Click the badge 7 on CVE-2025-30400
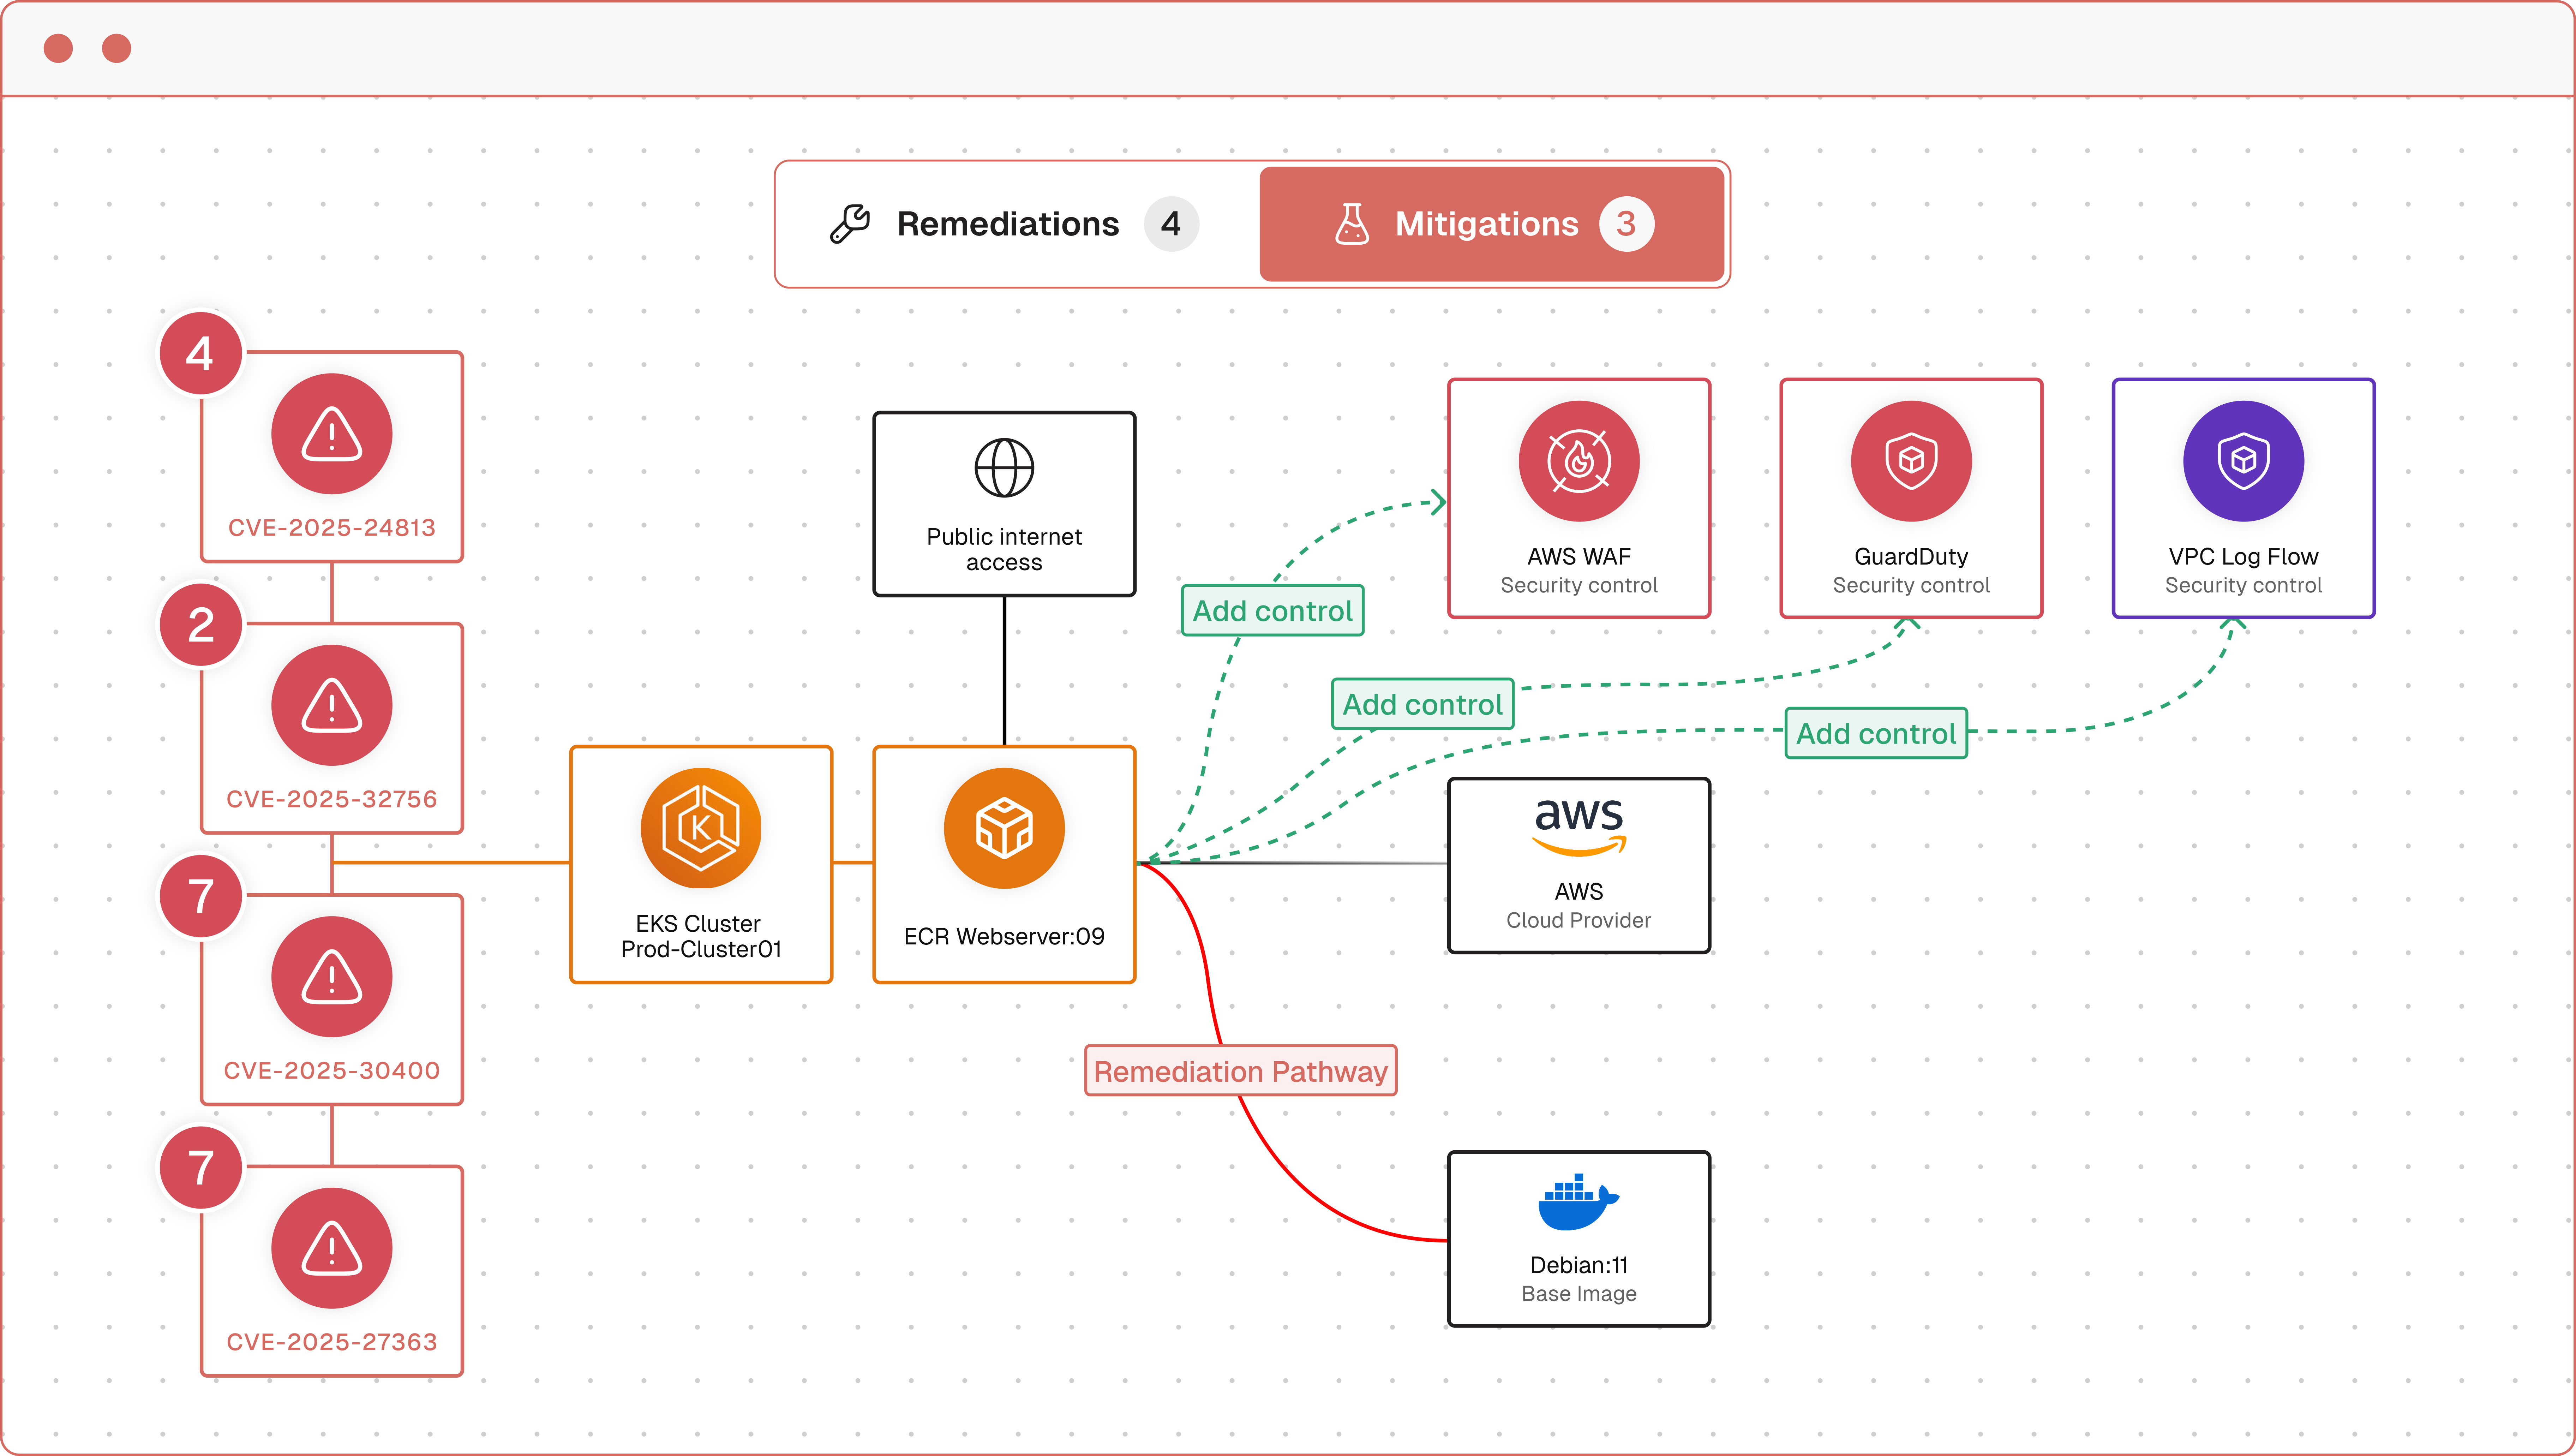Screen dimensions: 2576x1456 201,896
